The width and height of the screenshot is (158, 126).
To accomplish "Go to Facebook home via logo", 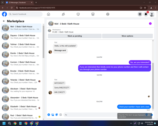I will click(x=4, y=14).
